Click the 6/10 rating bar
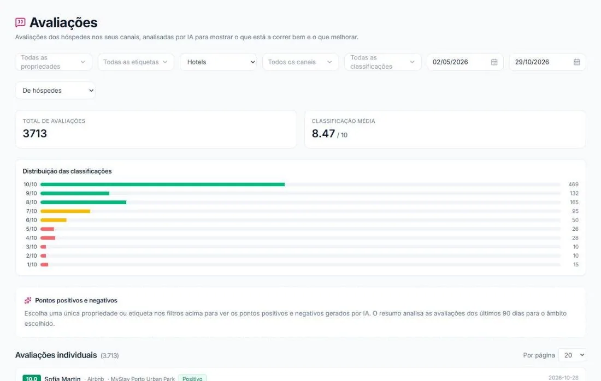601x381 pixels. 54,220
